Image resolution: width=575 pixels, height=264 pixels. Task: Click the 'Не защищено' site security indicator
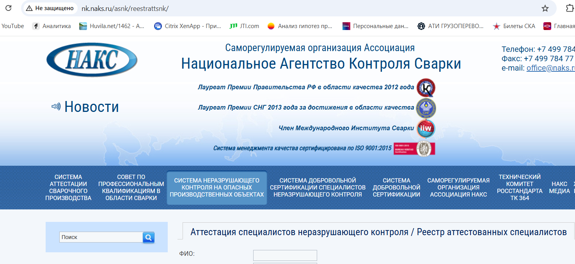(x=50, y=8)
